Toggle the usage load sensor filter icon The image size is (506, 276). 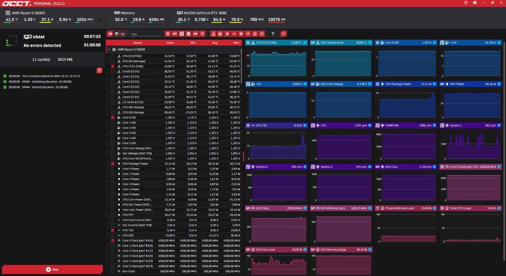pyautogui.click(x=255, y=34)
